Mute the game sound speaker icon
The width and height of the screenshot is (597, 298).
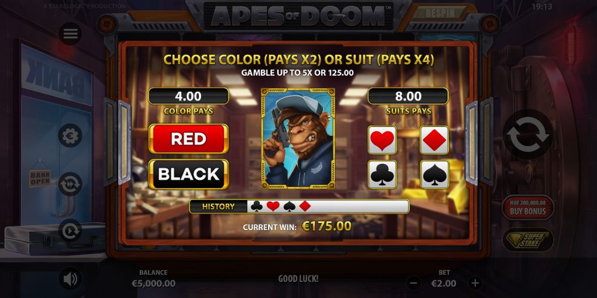(x=70, y=279)
